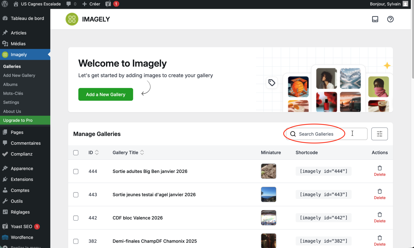Click the Add a New Gallery button
This screenshot has height=248, width=414.
tap(106, 94)
